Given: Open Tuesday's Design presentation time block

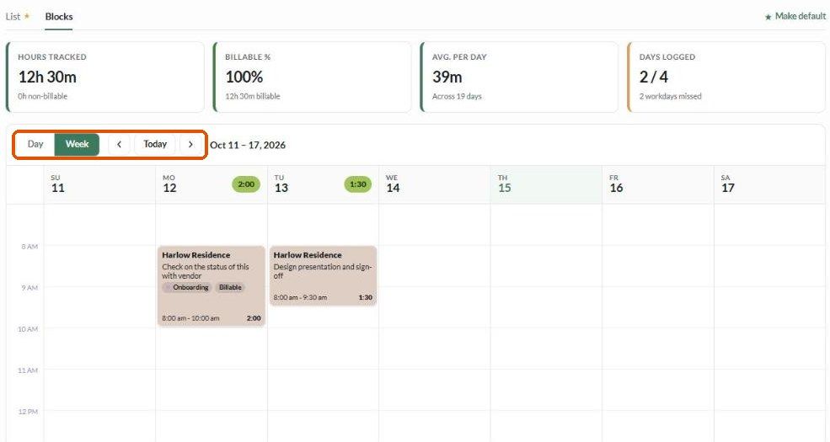Looking at the screenshot, I should (323, 275).
